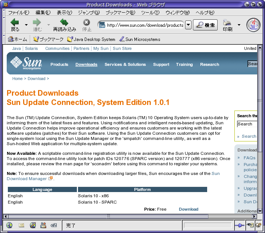Click the Communities top link
Image resolution: width=265 pixels, height=233 pixels.
[x=57, y=48]
